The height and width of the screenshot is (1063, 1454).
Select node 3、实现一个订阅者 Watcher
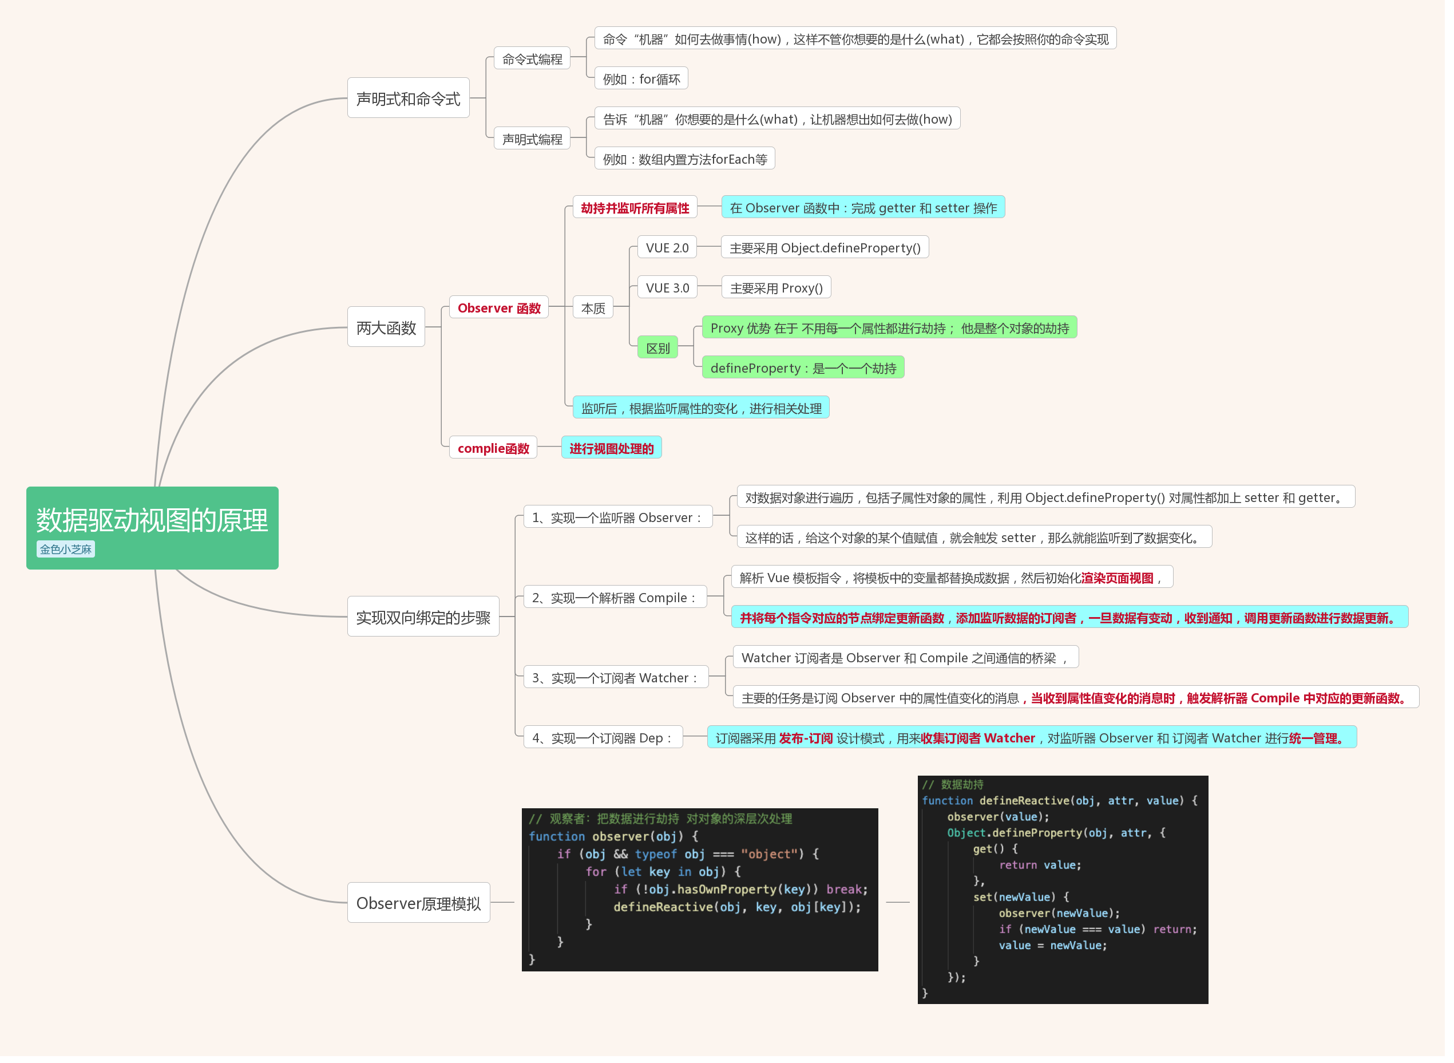(x=615, y=678)
